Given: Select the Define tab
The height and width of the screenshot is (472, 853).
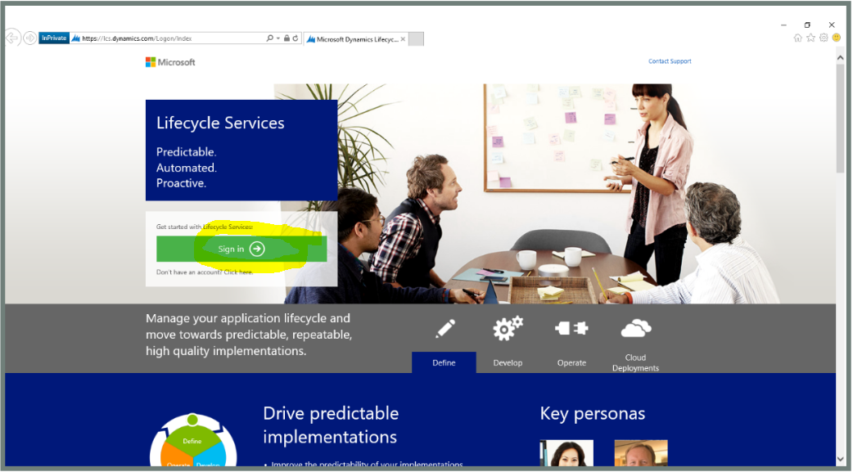Looking at the screenshot, I should (444, 362).
